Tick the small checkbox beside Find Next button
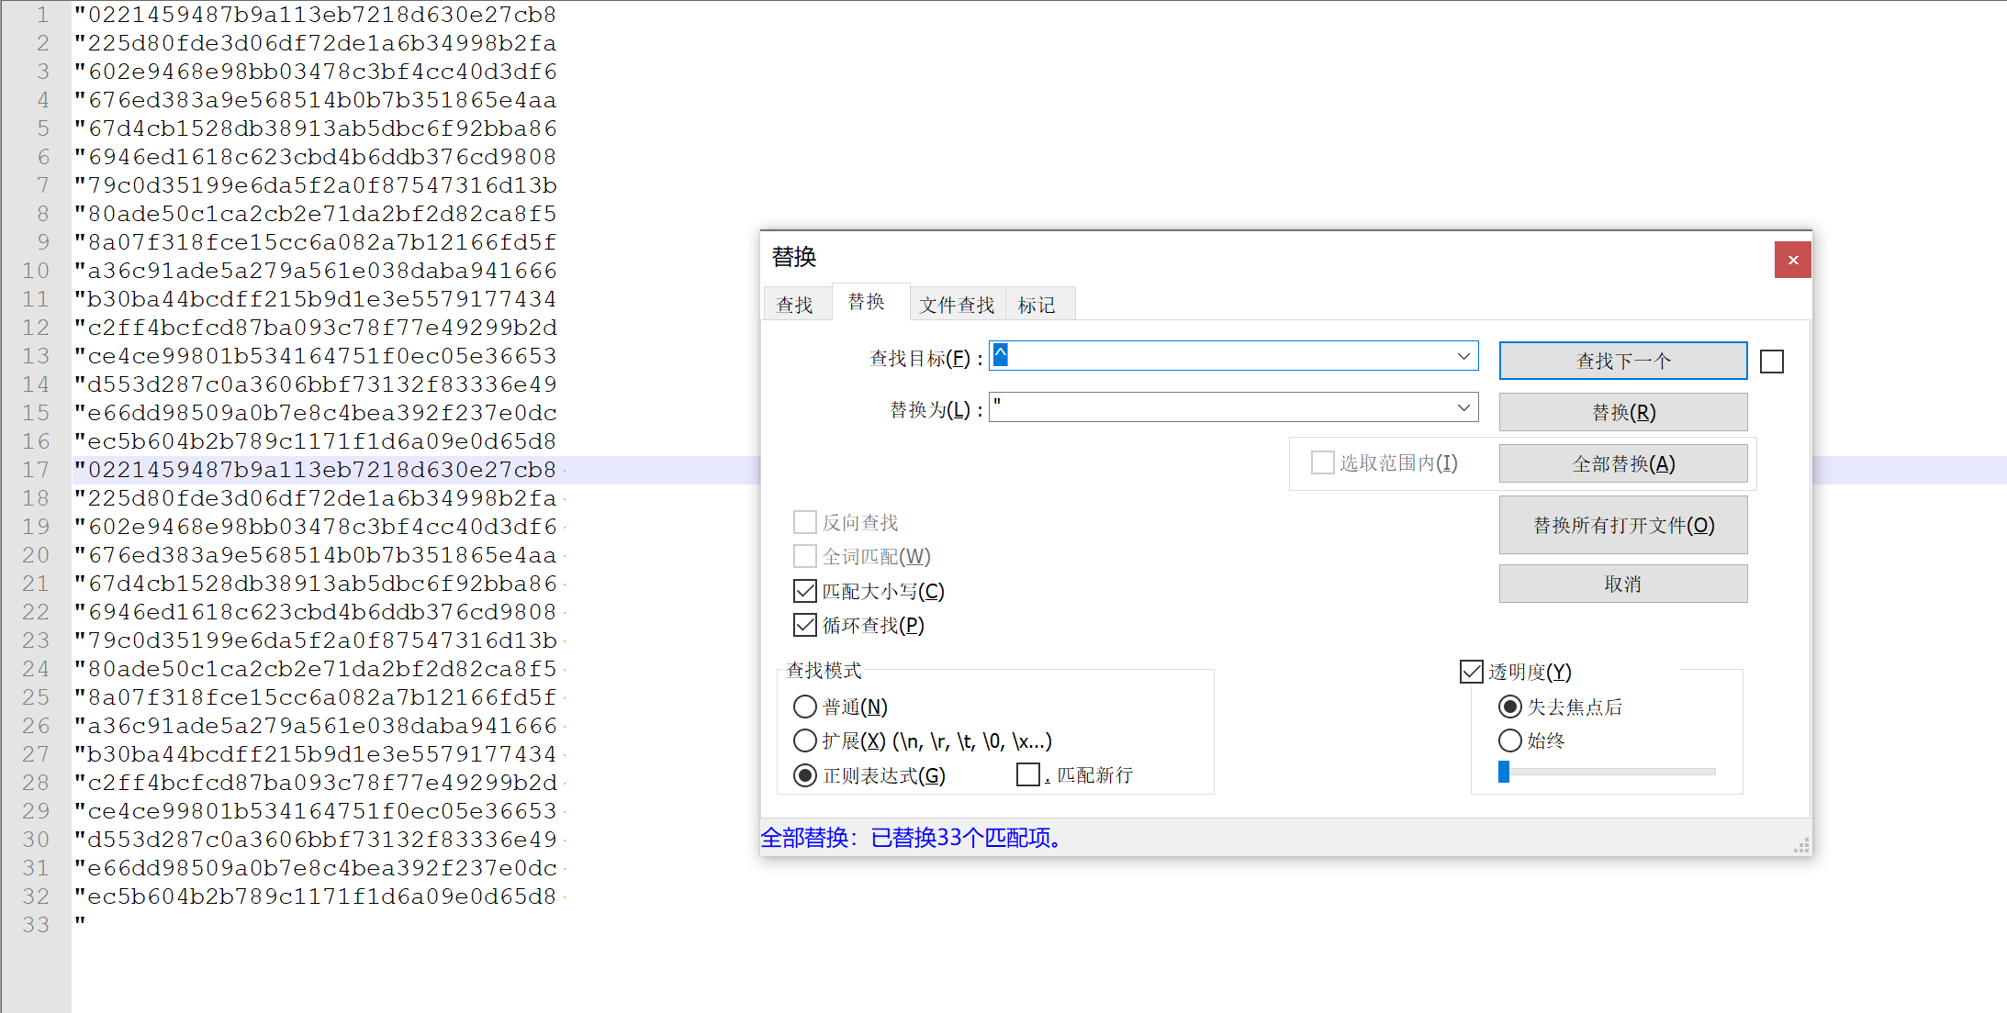Image resolution: width=2007 pixels, height=1013 pixels. (1771, 362)
